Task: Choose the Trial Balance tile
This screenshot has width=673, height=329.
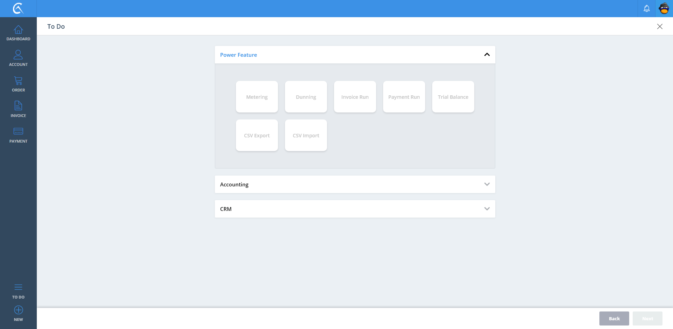Action: pos(453,97)
